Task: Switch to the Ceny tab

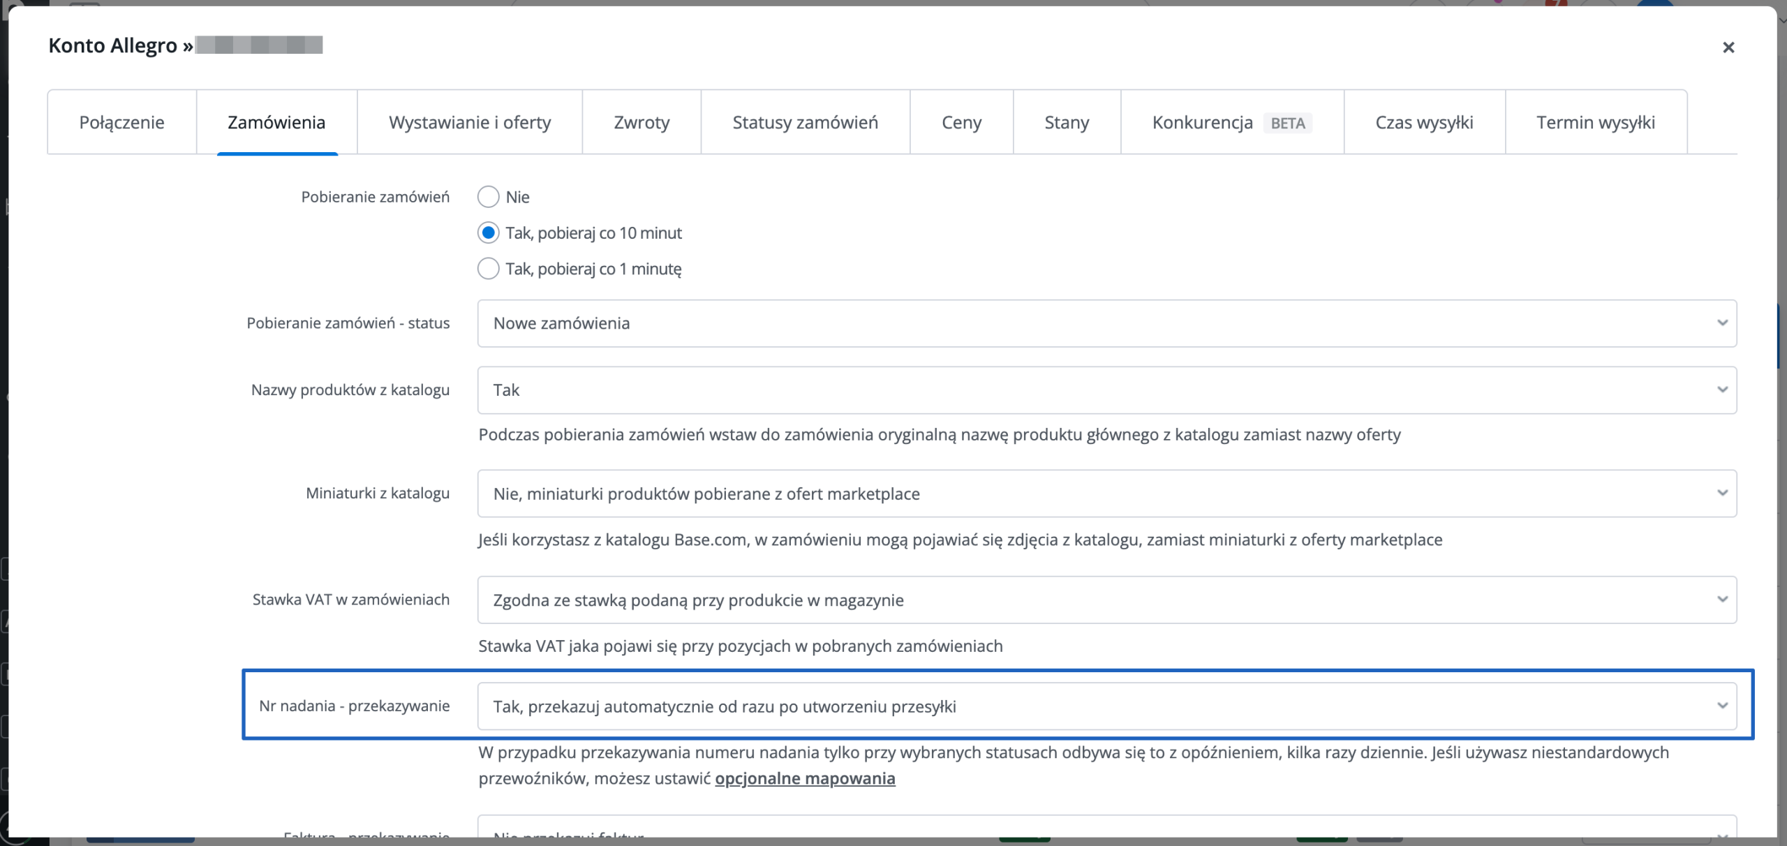Action: point(962,122)
